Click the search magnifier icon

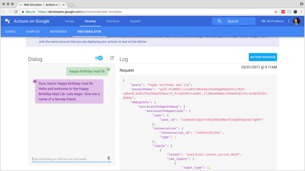point(220,21)
